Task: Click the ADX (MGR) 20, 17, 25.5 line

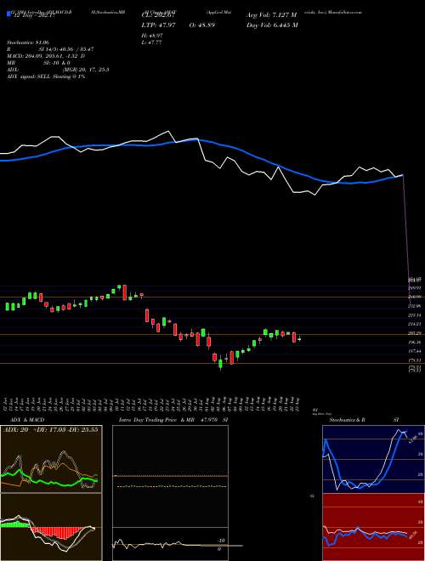Action: [x=58, y=70]
